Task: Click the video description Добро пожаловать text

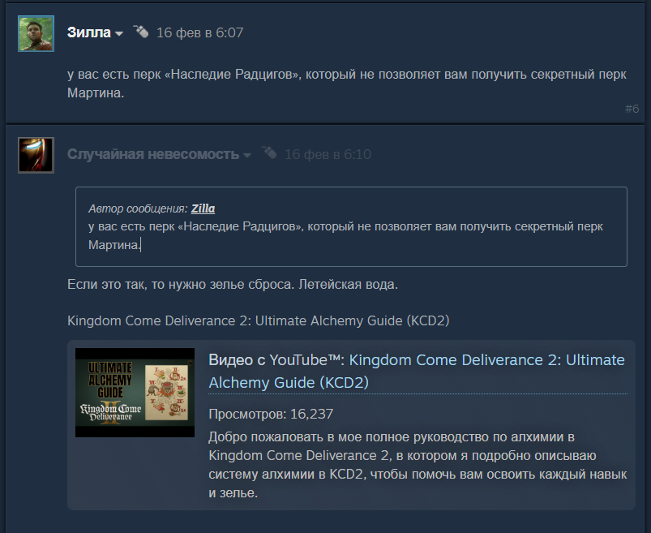Action: click(x=418, y=465)
